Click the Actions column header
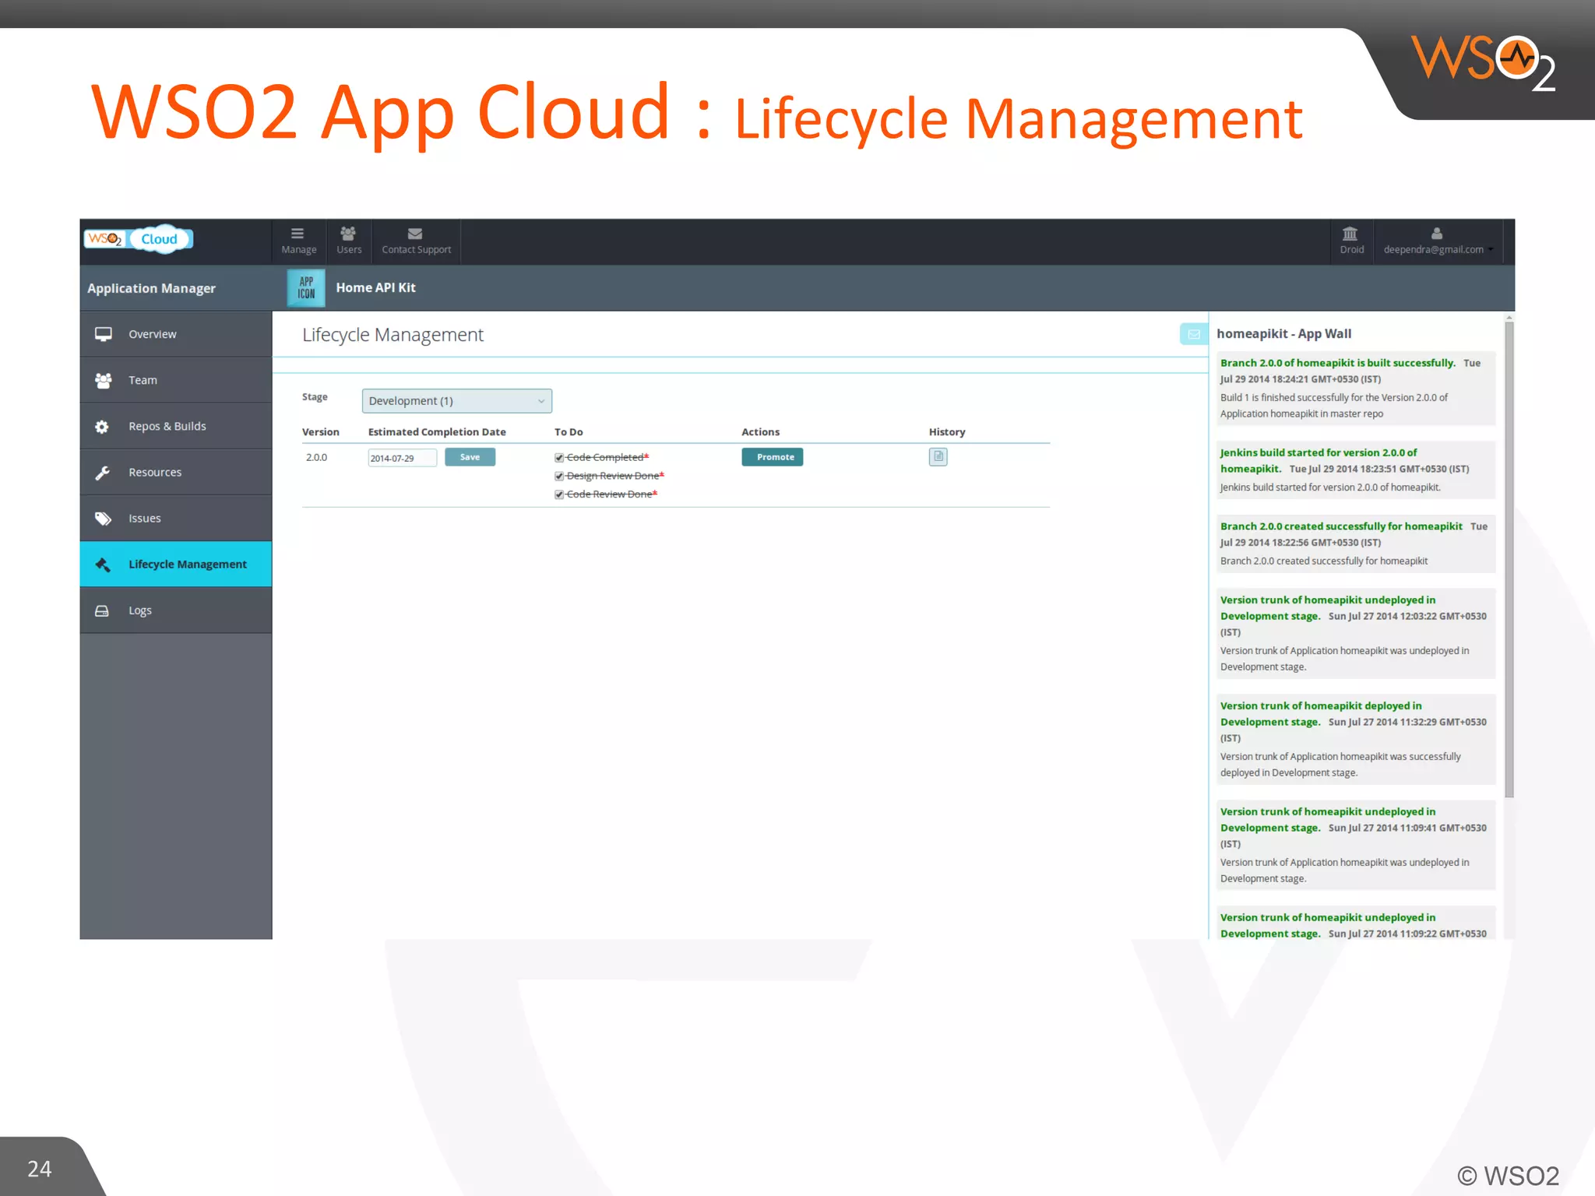The height and width of the screenshot is (1196, 1595). [760, 431]
